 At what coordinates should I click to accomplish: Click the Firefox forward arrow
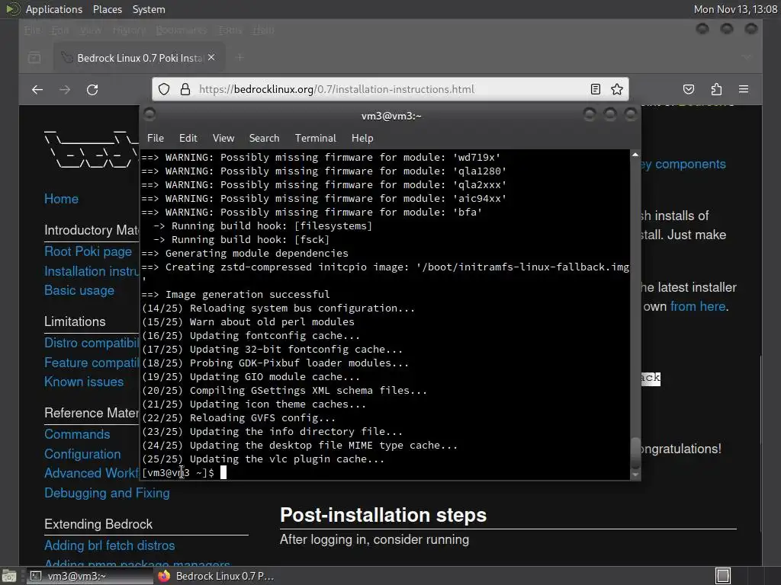65,90
